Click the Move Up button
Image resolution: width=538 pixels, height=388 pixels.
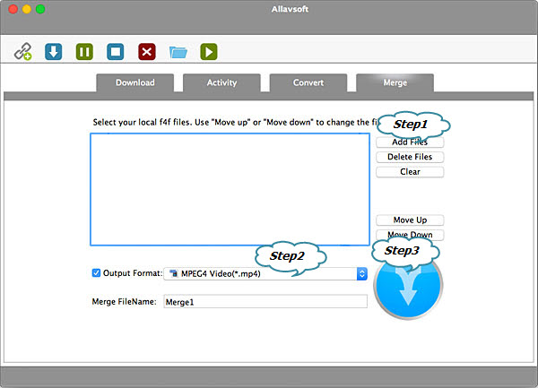click(410, 220)
